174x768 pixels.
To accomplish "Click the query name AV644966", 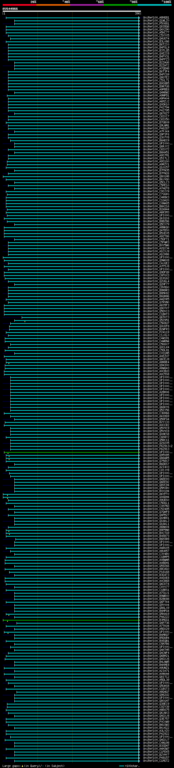I will [x=10, y=9].
